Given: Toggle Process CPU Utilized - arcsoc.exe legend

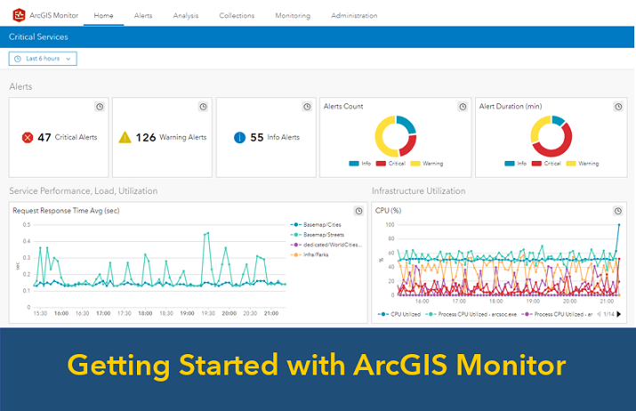Looking at the screenshot, I should coord(471,314).
